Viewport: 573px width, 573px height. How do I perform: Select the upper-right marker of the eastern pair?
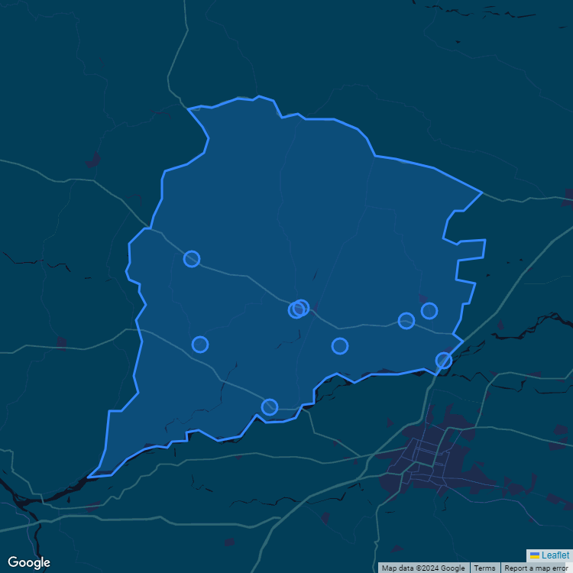tap(429, 311)
